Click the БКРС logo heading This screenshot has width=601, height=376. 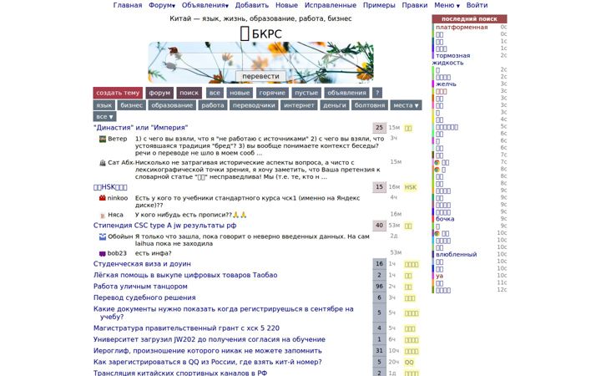260,33
